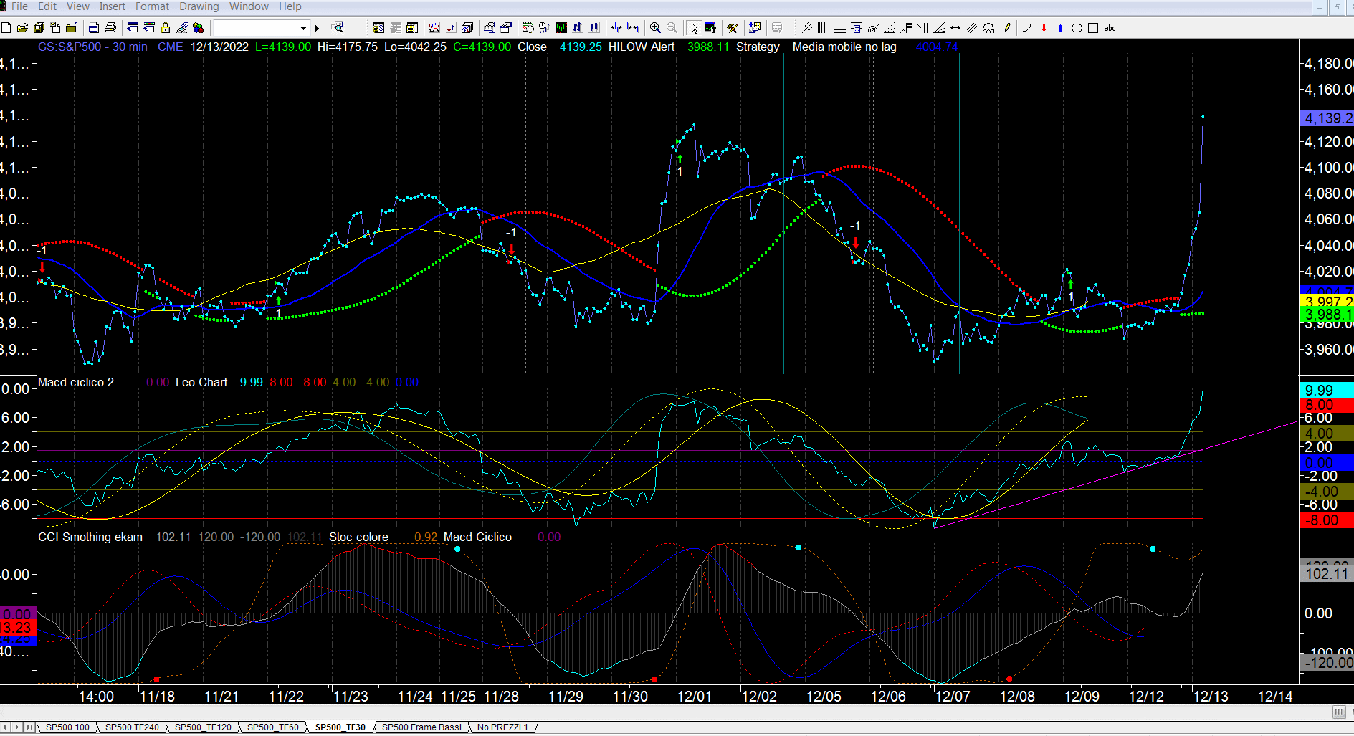Screen dimensions: 1354x736
Task: Select the pencil freehand drawing tool
Action: (x=1005, y=28)
